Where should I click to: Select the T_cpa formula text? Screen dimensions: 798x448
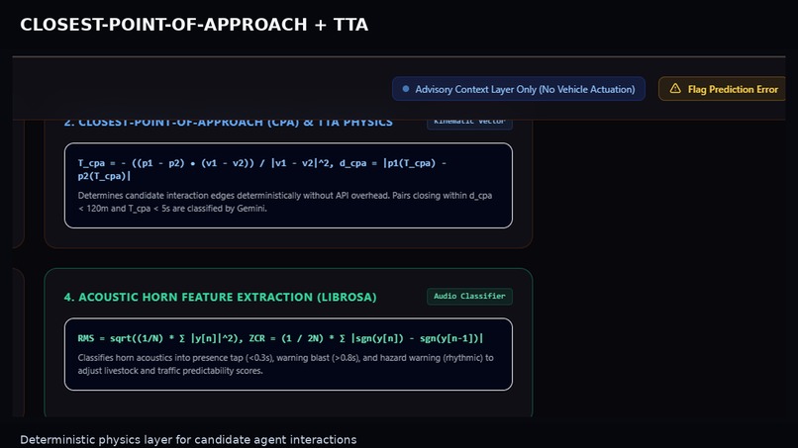pos(261,169)
